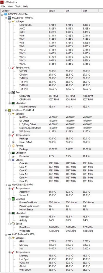103x273 pixels.
Task: Expand the Processor utilization entry
Action: click(x=13, y=156)
